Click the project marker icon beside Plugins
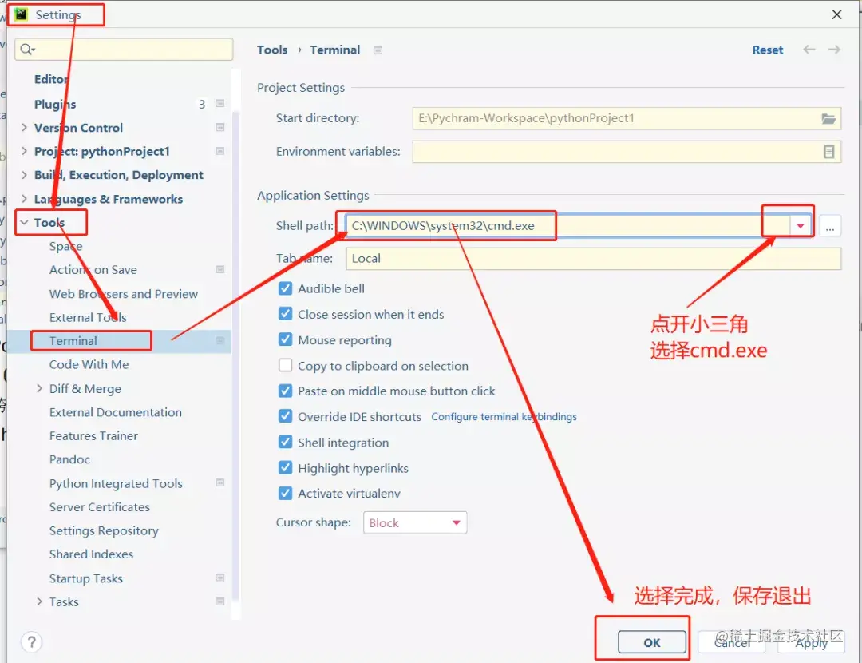Viewport: 862px width, 663px height. tap(220, 103)
